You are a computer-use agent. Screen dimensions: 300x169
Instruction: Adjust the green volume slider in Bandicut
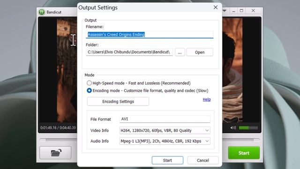pos(248,128)
